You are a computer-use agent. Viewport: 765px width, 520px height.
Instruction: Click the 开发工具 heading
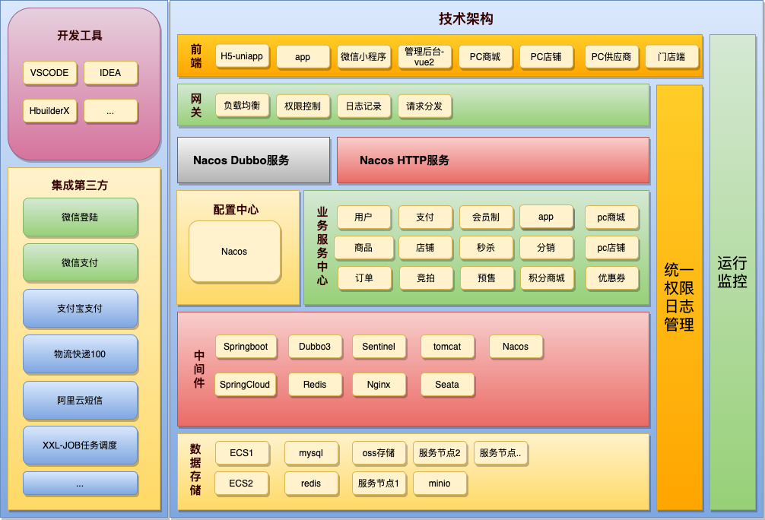click(80, 36)
